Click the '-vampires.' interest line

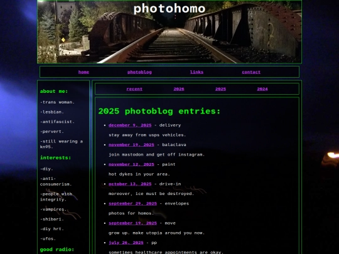(53, 209)
